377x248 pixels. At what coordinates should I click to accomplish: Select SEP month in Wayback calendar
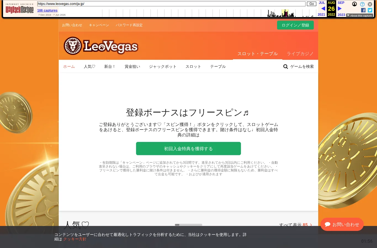point(341,3)
